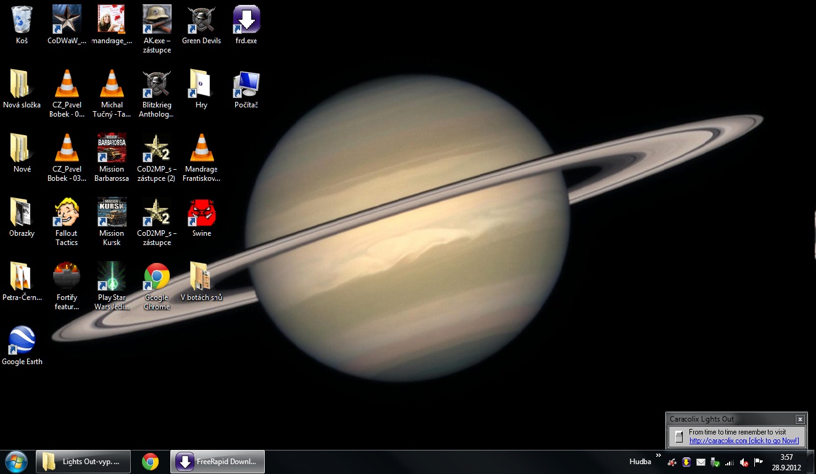Expand the Hudba toolbar double-chevron
Image resolution: width=816 pixels, height=474 pixels.
point(658,456)
